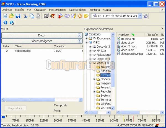Click the Título column header

(32, 46)
